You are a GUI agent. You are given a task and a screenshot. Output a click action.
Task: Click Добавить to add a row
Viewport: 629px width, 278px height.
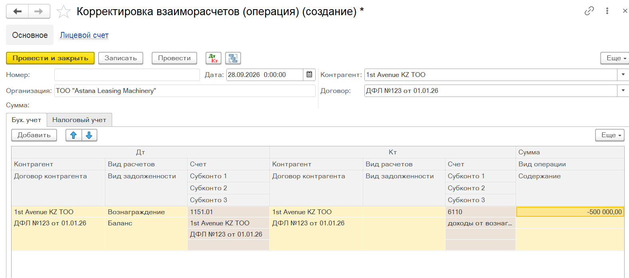[x=34, y=135]
